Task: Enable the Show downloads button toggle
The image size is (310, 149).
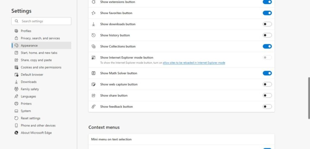Action: 267,24
